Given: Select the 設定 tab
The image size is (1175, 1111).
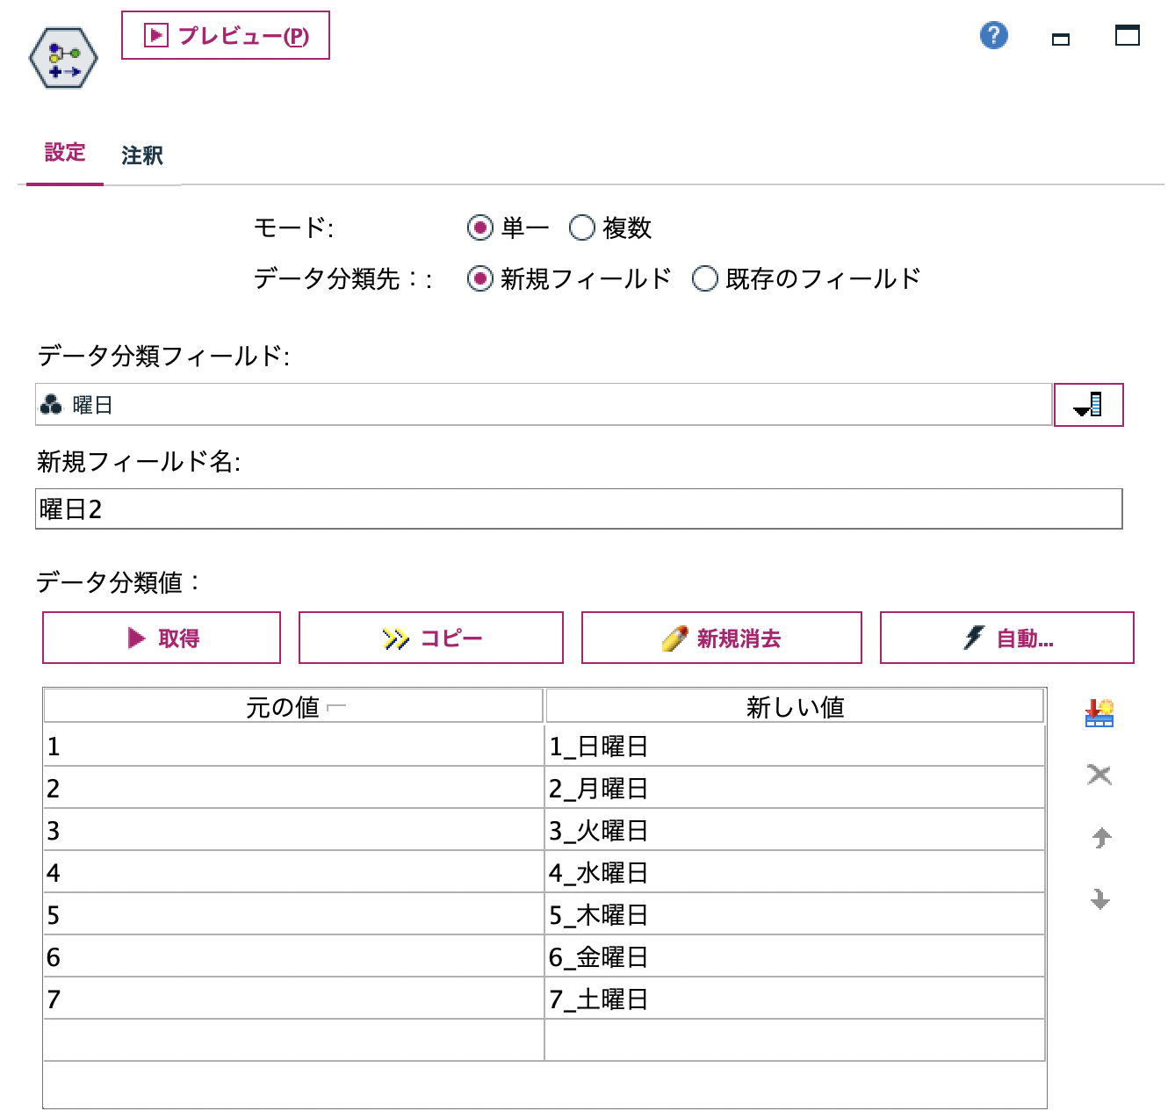Looking at the screenshot, I should (x=65, y=155).
